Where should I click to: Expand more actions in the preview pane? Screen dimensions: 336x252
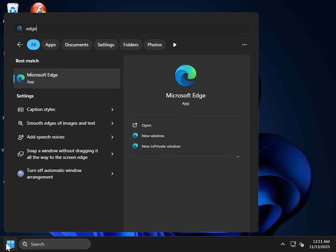click(x=238, y=157)
